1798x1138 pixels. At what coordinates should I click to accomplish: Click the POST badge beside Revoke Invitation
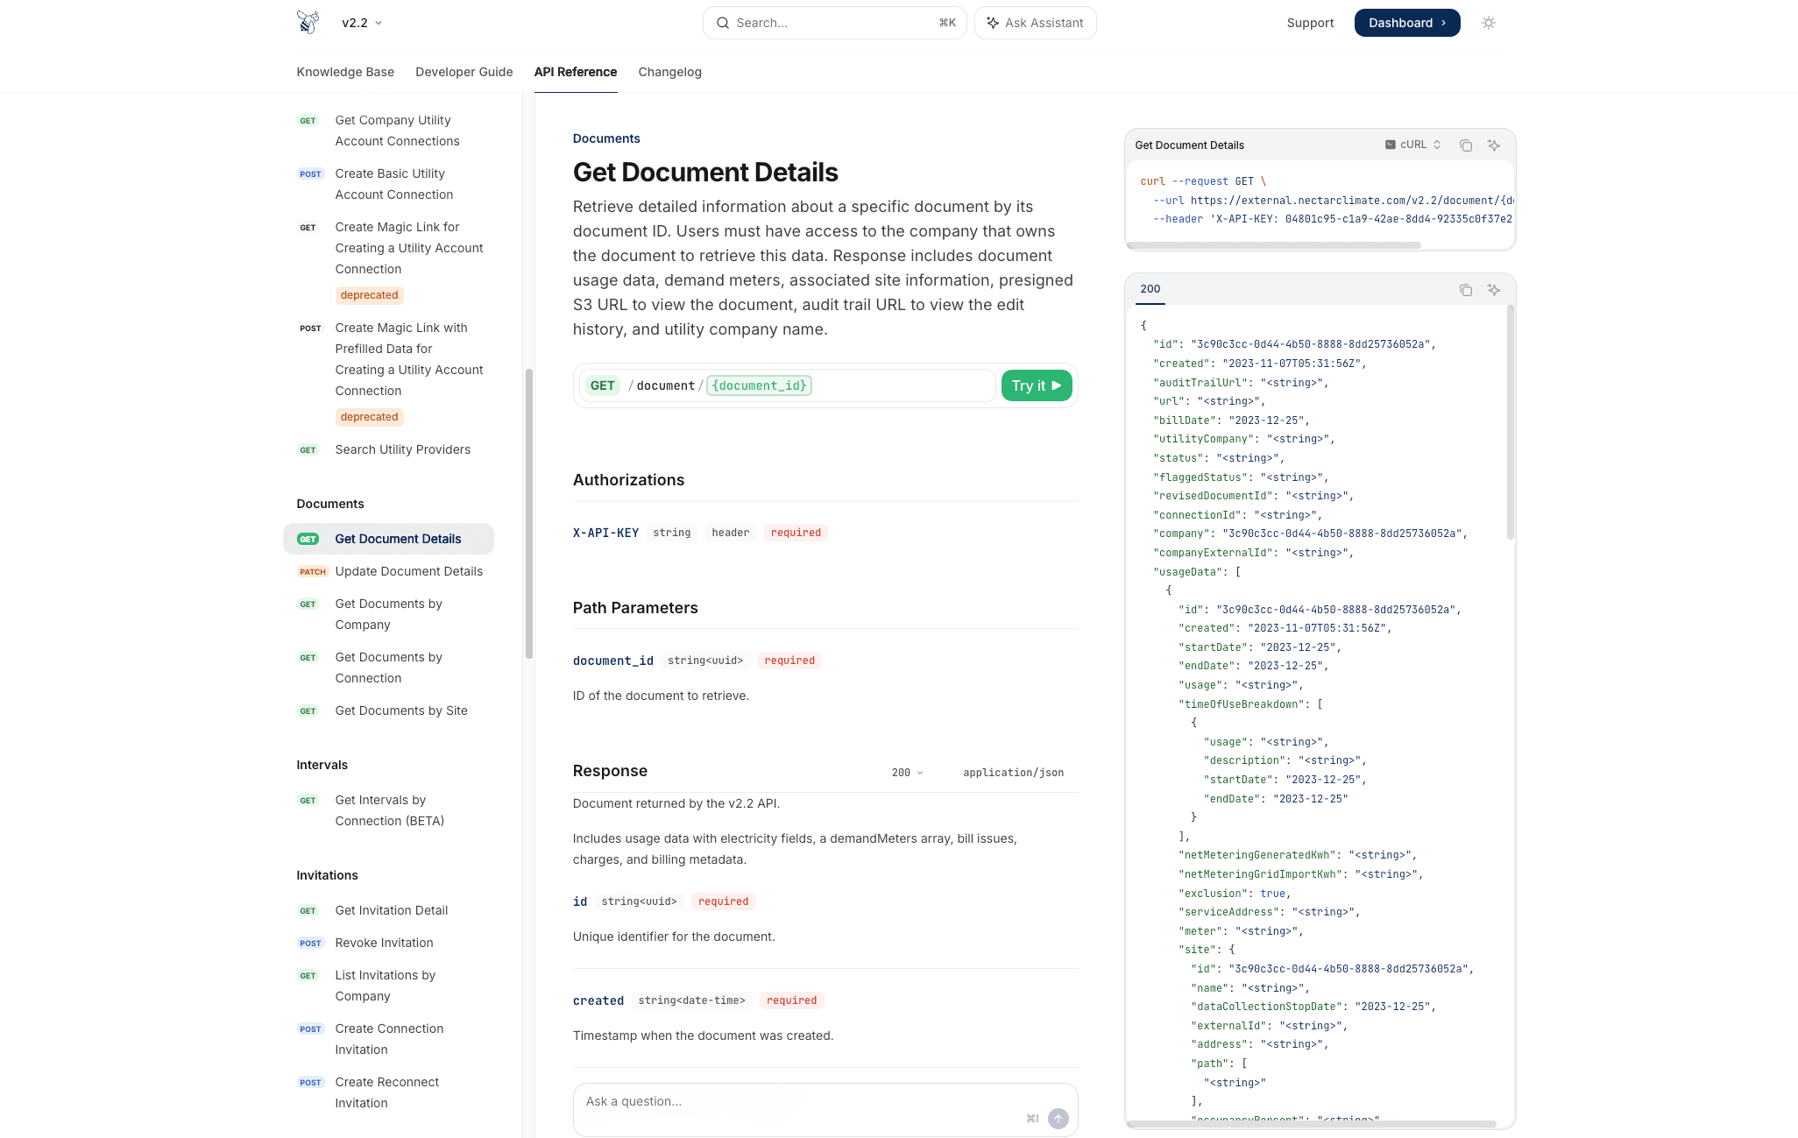[x=311, y=944]
